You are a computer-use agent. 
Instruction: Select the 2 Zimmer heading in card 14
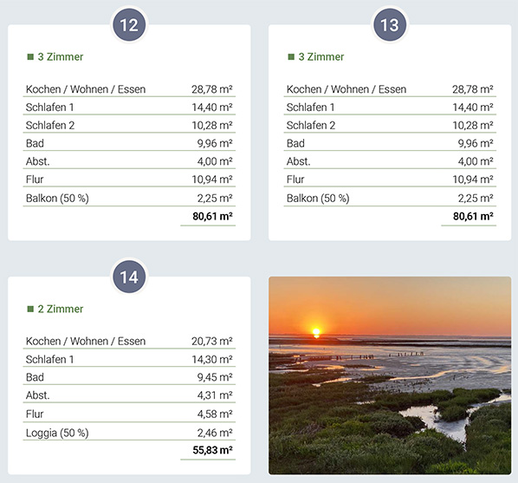point(61,309)
